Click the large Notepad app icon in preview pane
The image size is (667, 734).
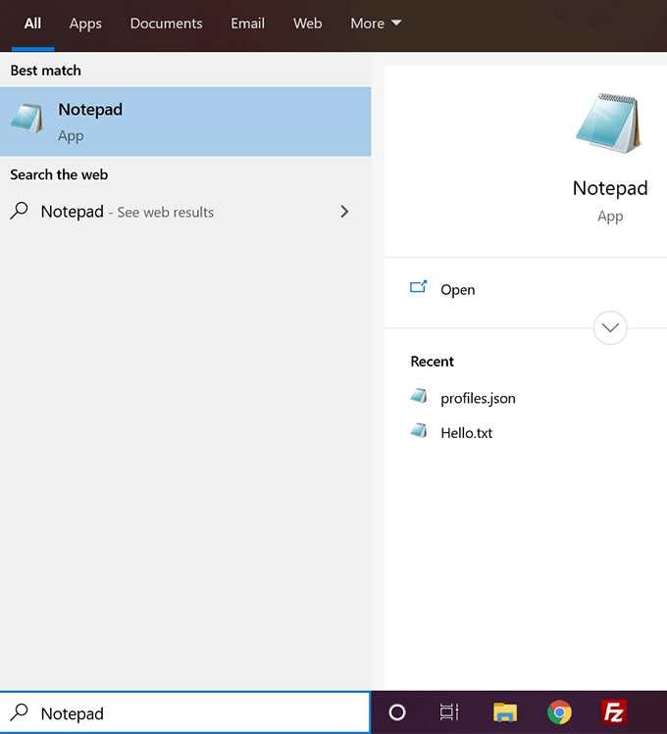pos(609,123)
